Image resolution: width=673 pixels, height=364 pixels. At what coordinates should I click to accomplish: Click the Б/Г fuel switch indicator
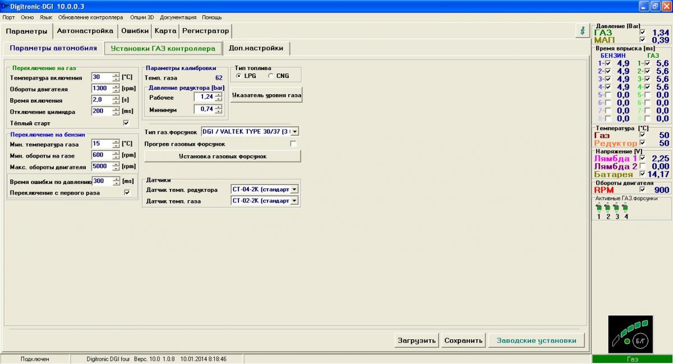click(641, 340)
